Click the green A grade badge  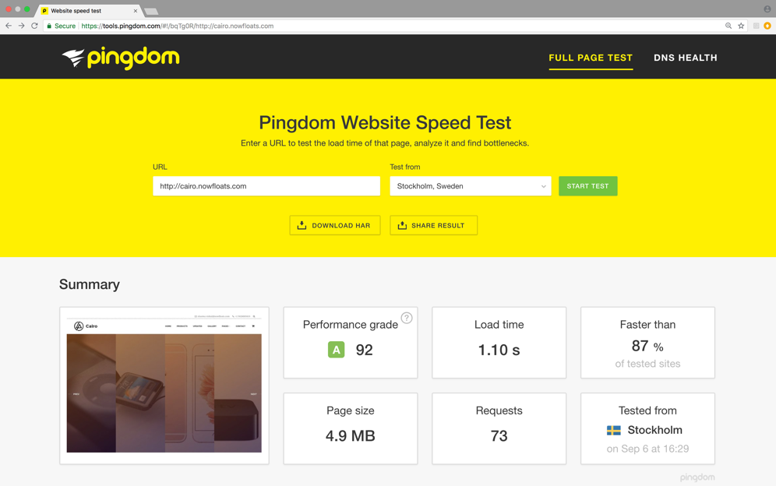tap(336, 350)
